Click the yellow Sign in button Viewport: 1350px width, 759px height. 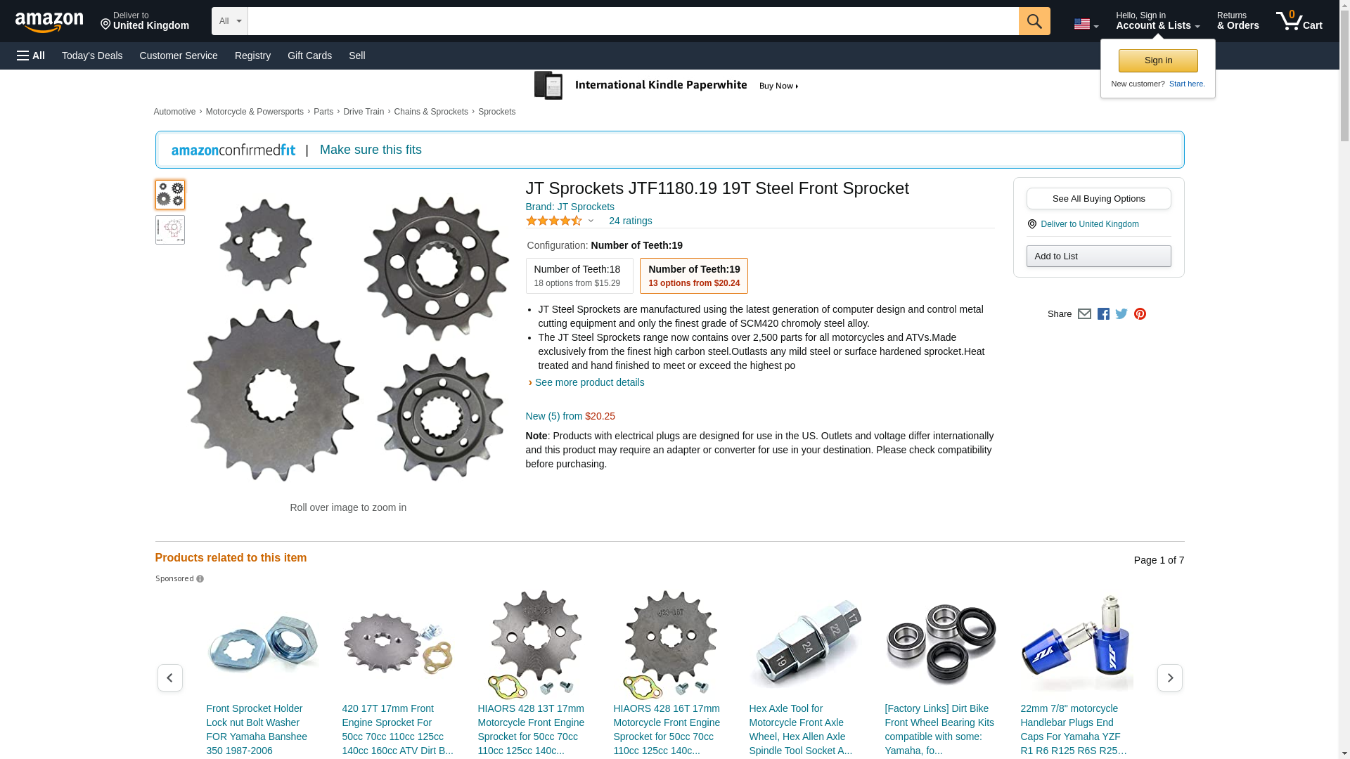coord(1157,60)
